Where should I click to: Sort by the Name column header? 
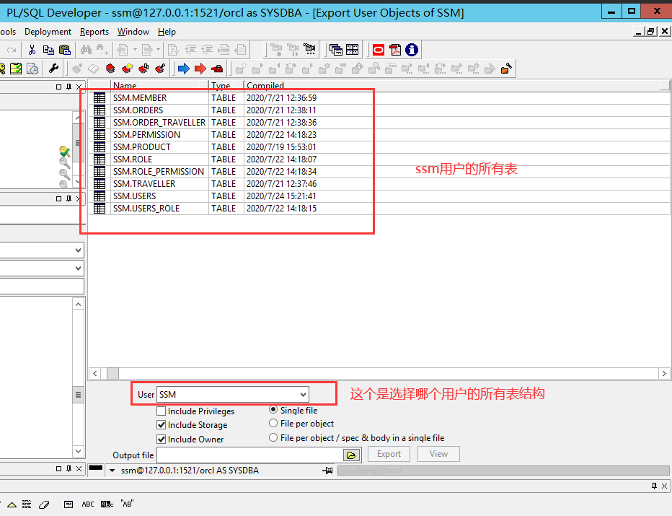pyautogui.click(x=160, y=85)
